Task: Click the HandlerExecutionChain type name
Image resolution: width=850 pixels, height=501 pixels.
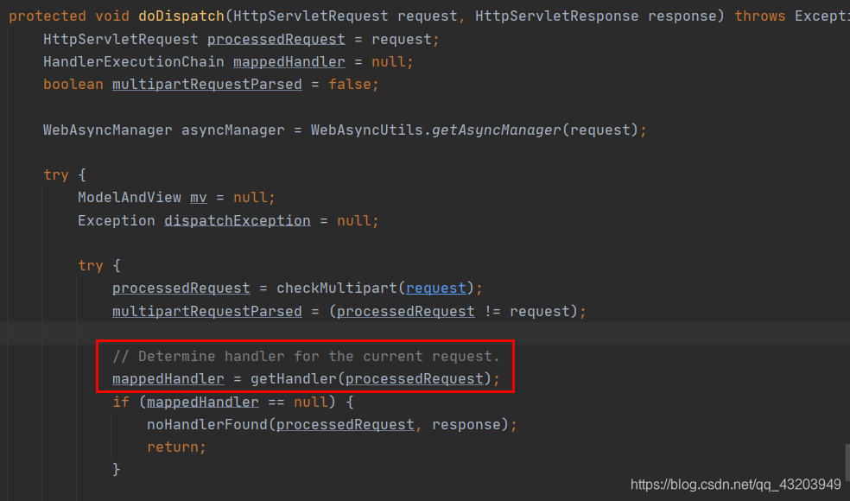Action: [133, 62]
